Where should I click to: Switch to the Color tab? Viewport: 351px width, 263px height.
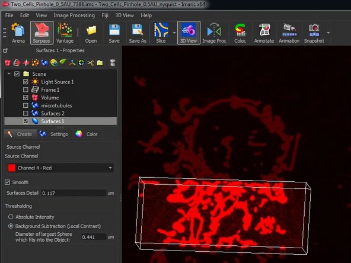click(87, 134)
